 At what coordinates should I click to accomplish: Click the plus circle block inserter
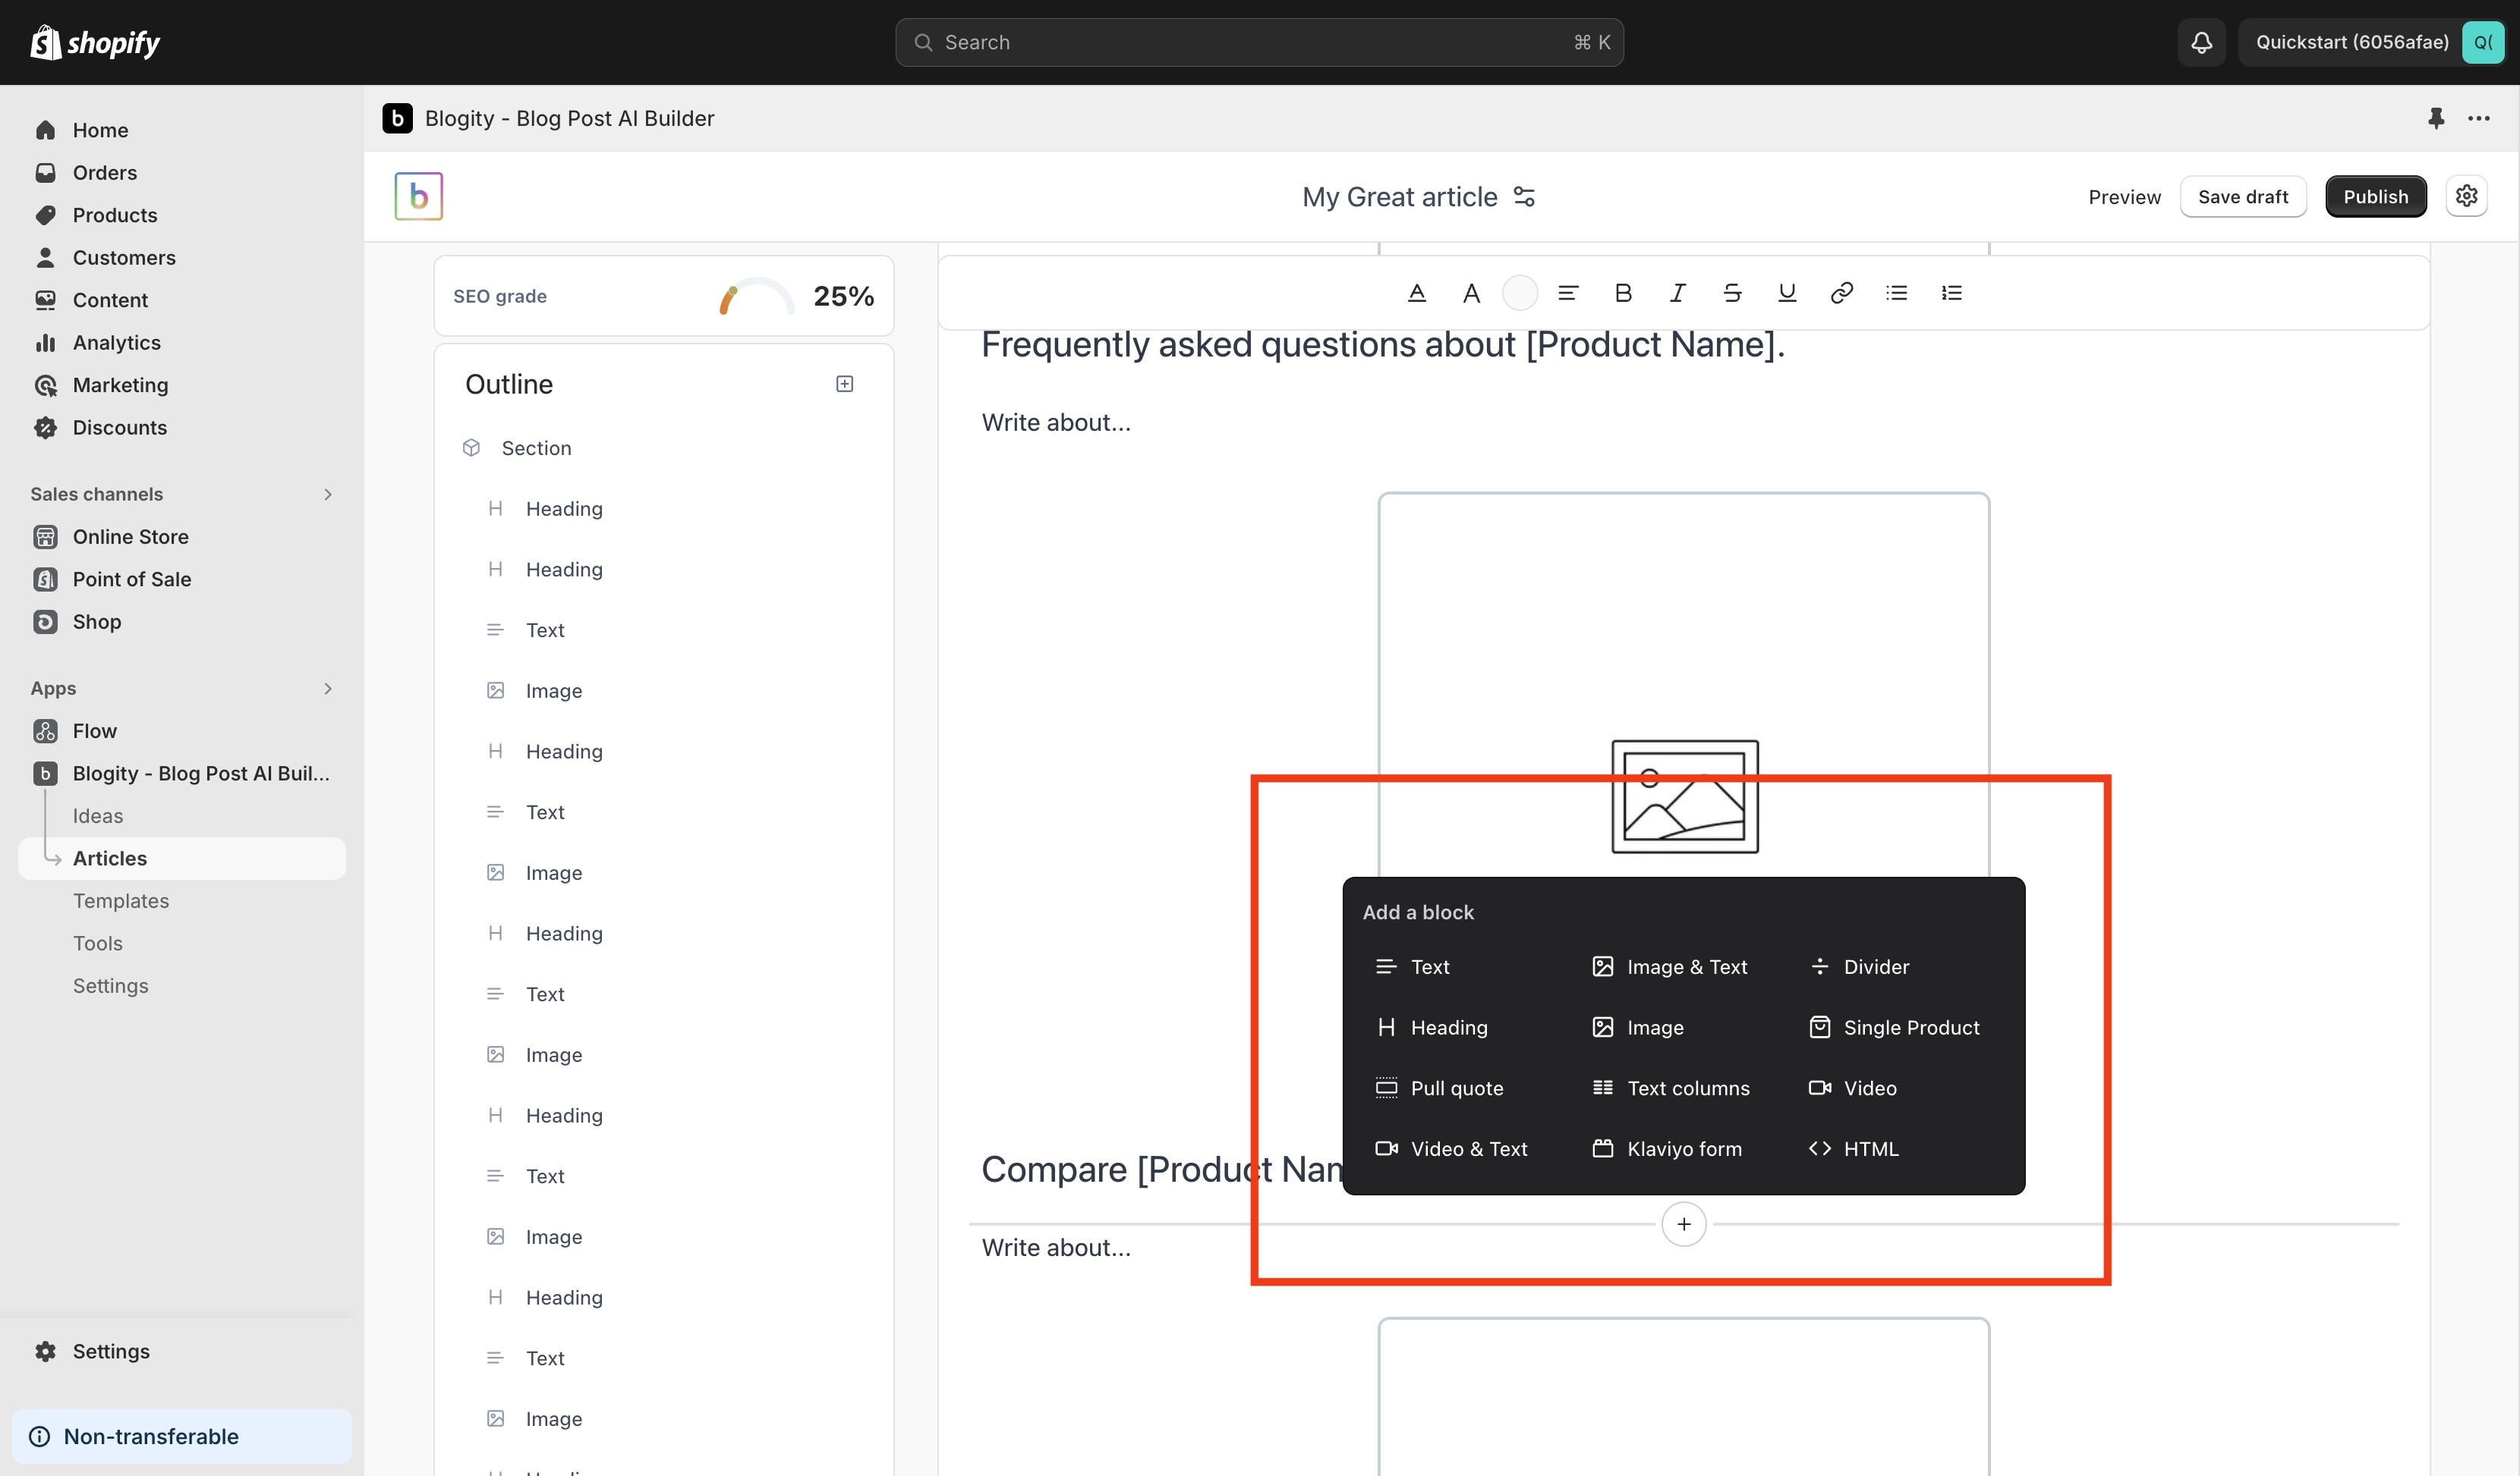[x=1683, y=1224]
